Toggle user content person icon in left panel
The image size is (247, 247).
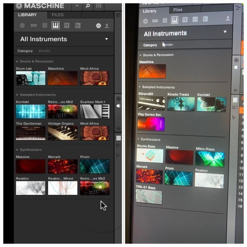(107, 26)
